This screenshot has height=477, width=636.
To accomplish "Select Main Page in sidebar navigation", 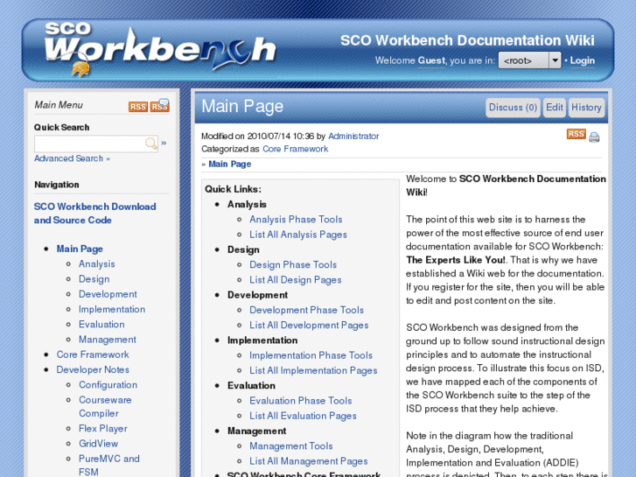I will [80, 249].
